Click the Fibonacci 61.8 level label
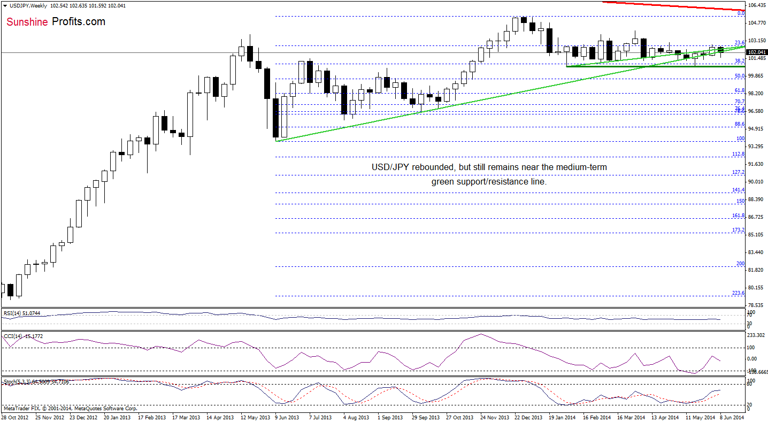Screen dimensions: 768x422 coord(740,90)
